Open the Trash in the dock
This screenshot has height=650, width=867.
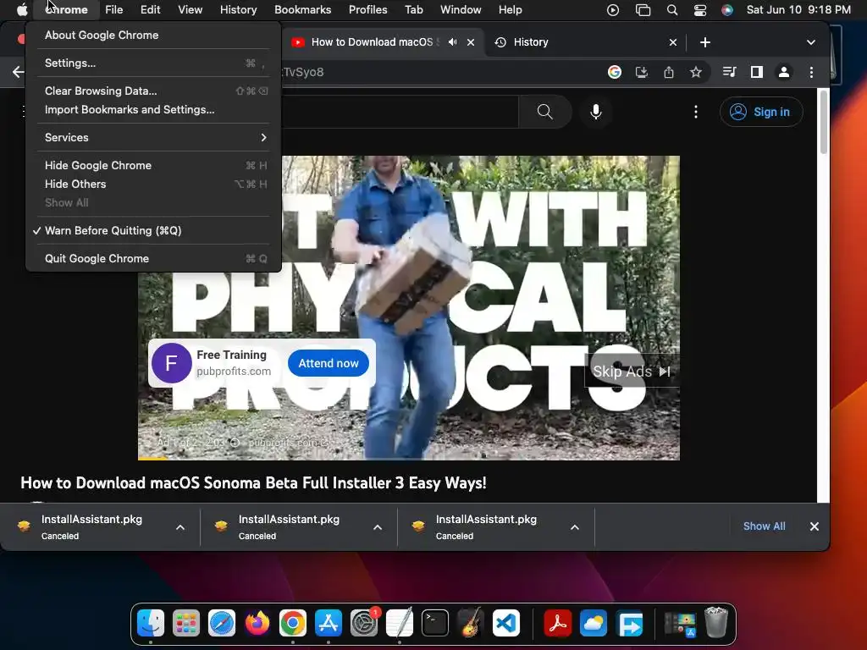coord(716,623)
